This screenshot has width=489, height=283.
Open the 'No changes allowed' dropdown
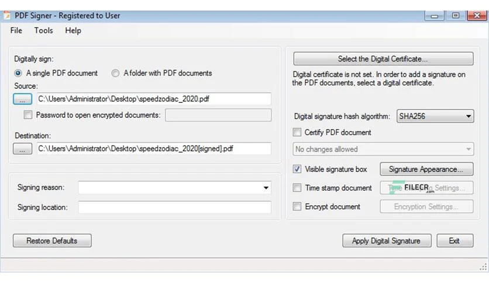(x=383, y=149)
